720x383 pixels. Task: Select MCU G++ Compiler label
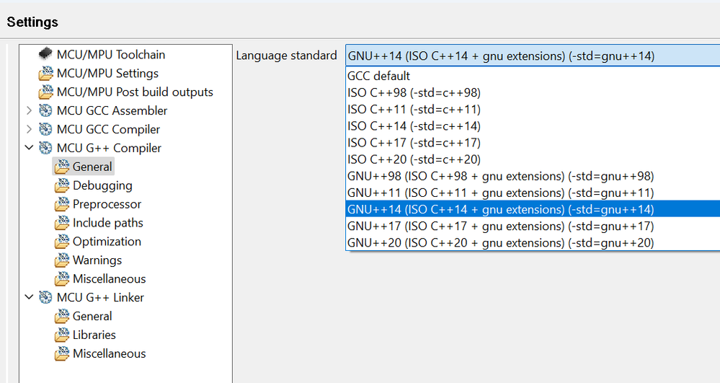pos(109,148)
